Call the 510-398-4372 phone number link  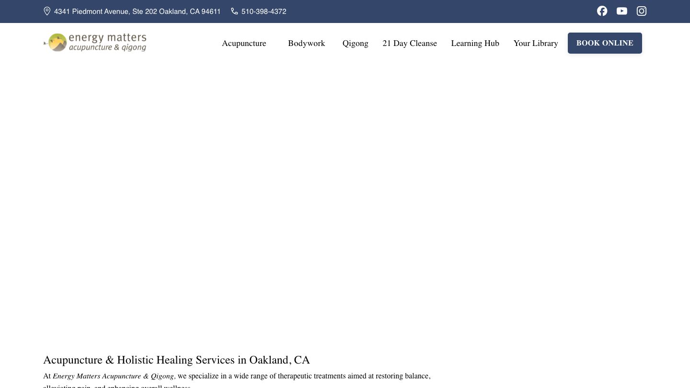264,11
